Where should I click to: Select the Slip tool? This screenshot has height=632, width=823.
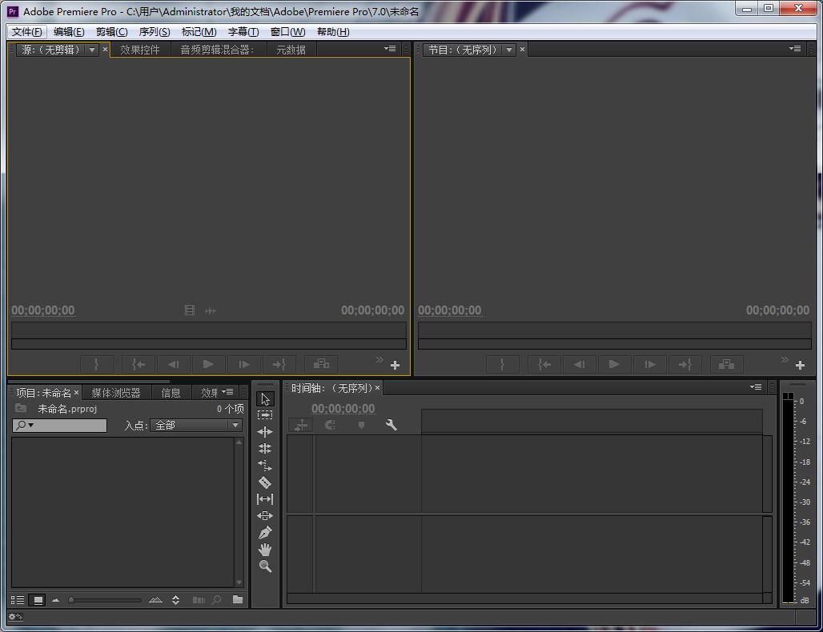pyautogui.click(x=265, y=498)
